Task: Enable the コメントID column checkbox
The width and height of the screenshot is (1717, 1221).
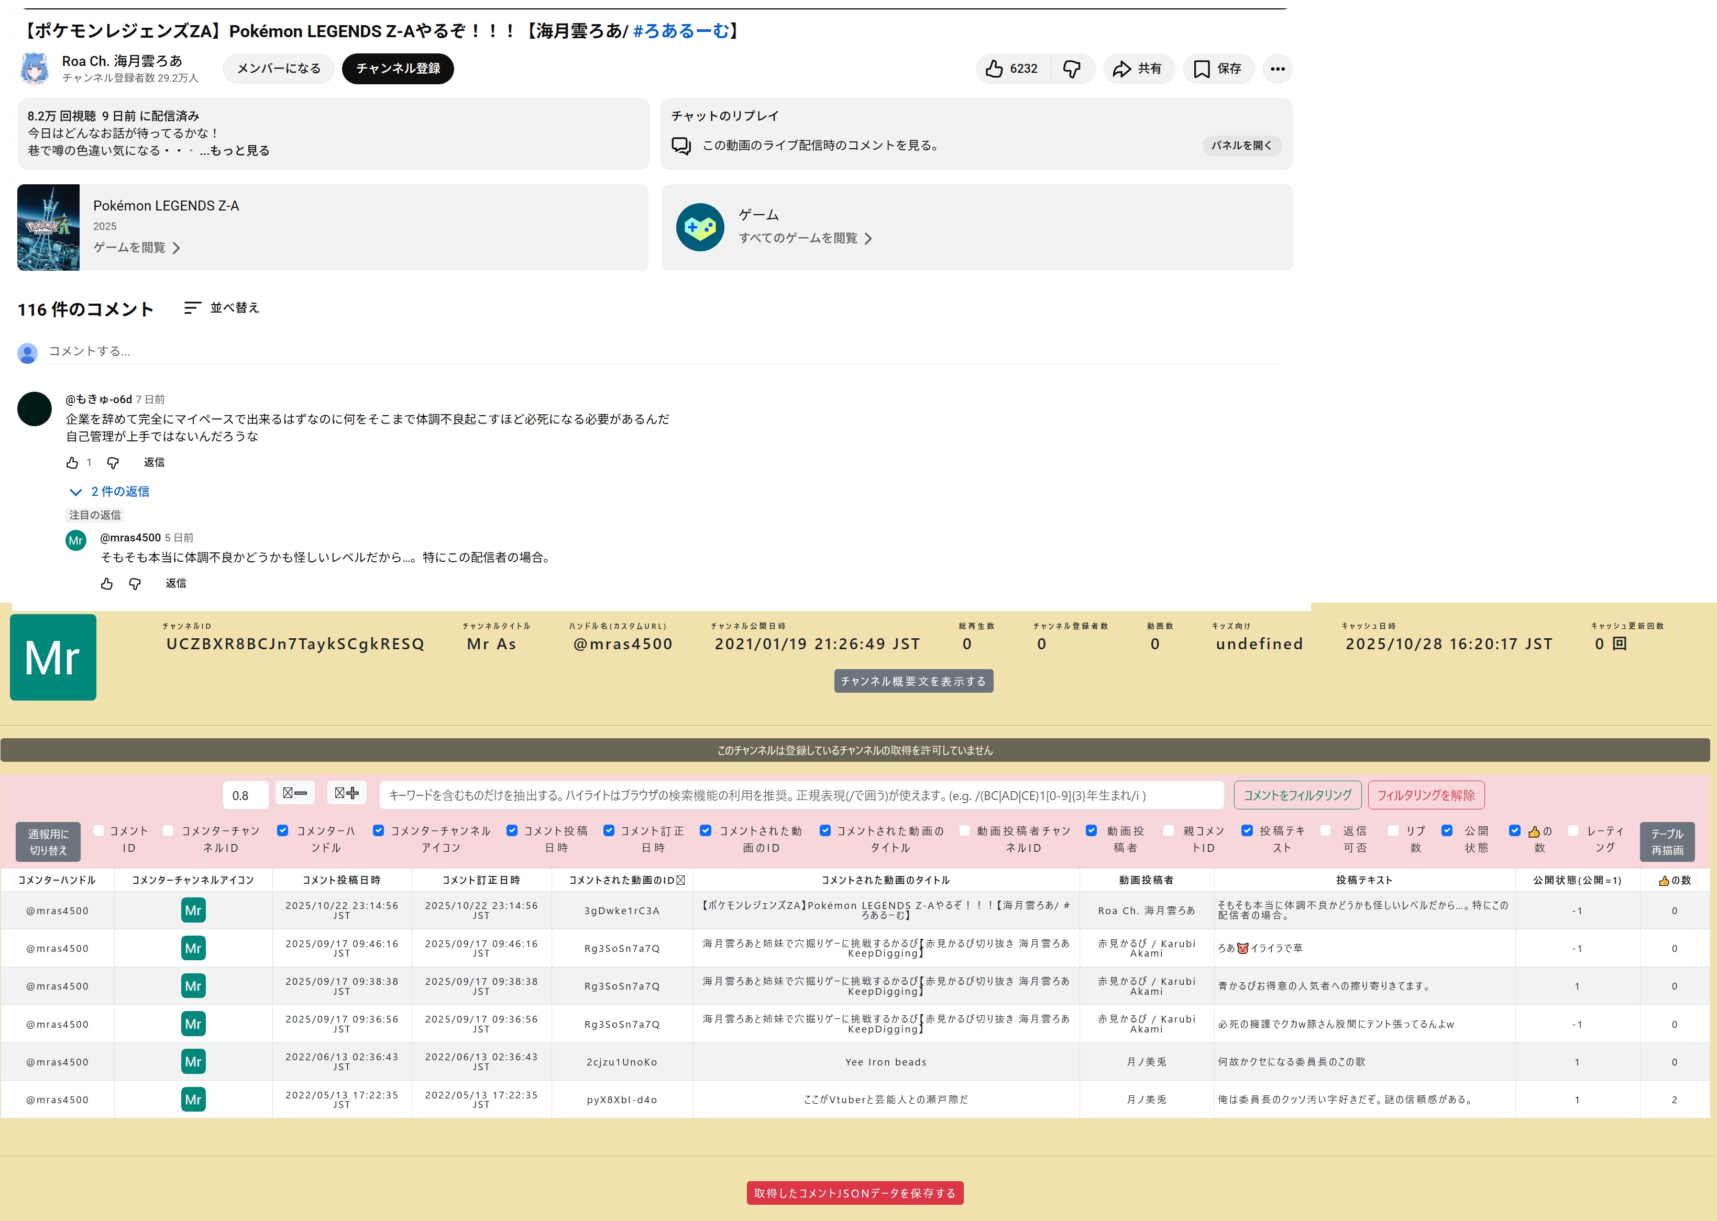Action: [x=98, y=830]
